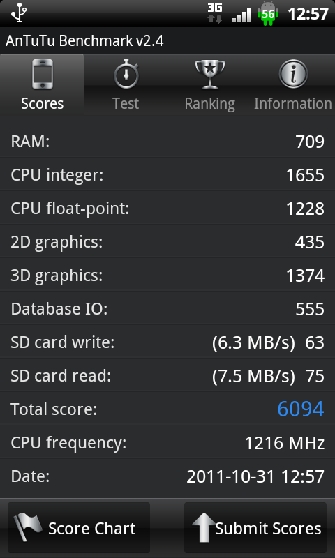Image resolution: width=335 pixels, height=558 pixels.
Task: Select the SD card write result row
Action: (167, 342)
